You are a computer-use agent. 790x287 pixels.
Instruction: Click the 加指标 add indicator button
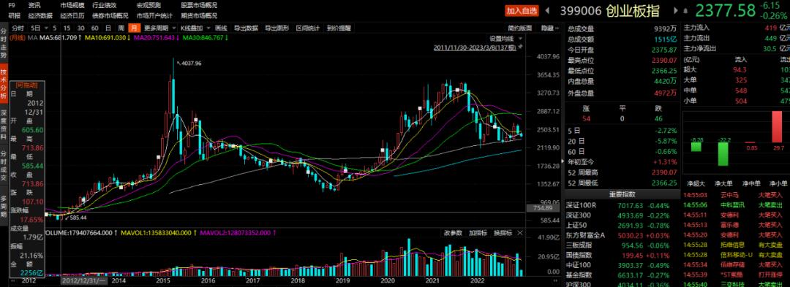point(478,233)
